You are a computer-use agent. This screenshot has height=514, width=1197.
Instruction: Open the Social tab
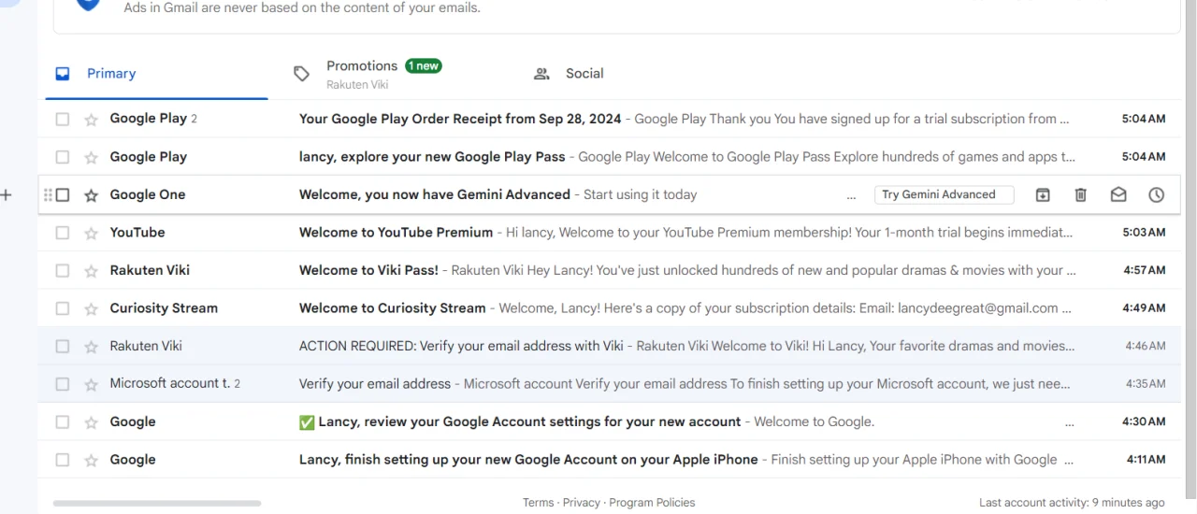(569, 74)
